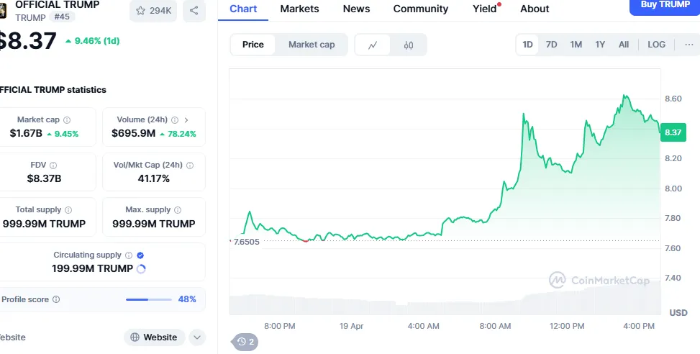Set chart range to 1M
This screenshot has width=700, height=354.
click(x=576, y=45)
